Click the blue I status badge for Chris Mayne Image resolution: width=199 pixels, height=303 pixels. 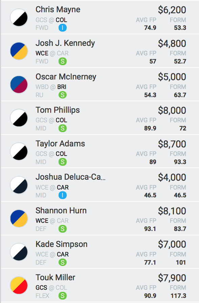point(63,28)
